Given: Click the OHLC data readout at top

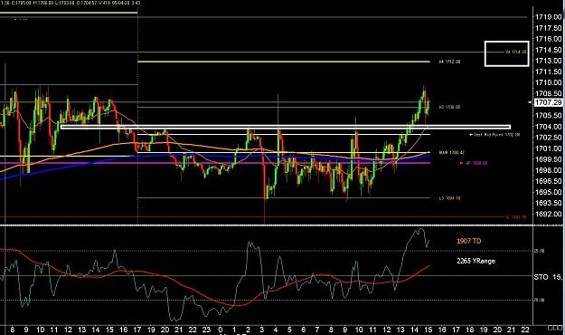Looking at the screenshot, I should click(x=71, y=3).
